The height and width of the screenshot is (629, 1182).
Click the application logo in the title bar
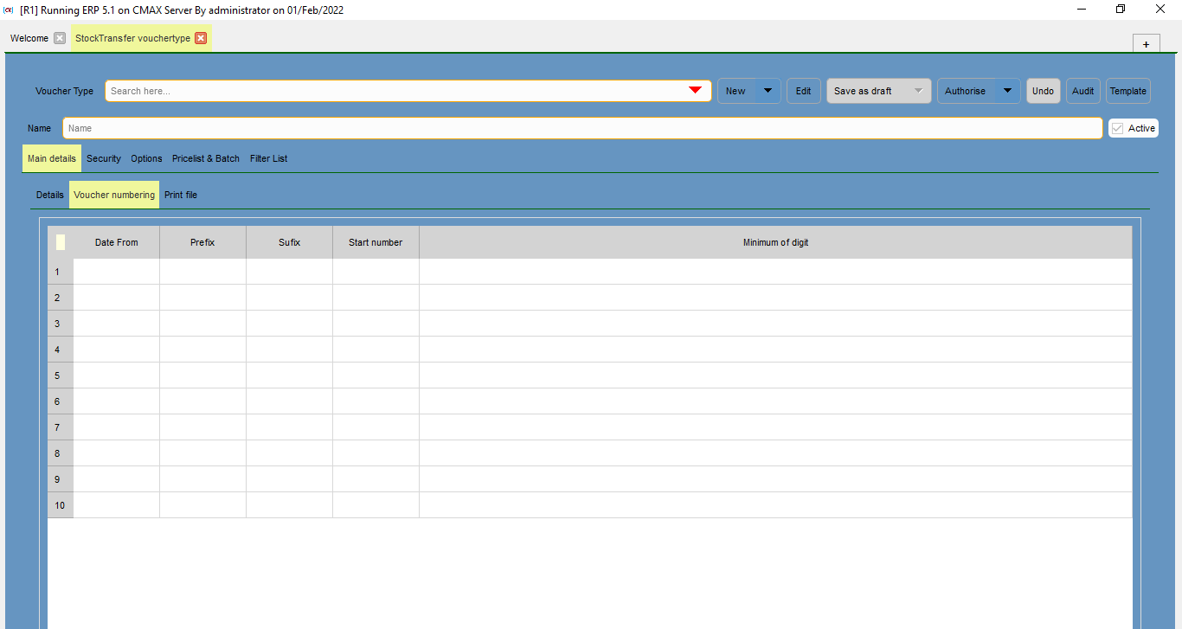[9, 10]
